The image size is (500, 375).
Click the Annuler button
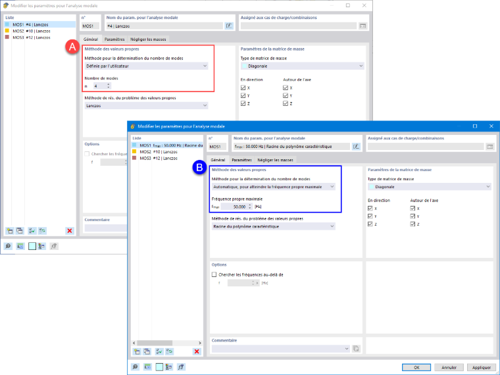(x=449, y=367)
